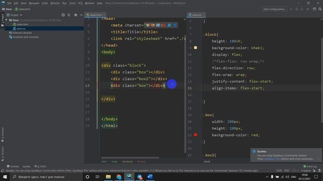Click the Windows taskbar search box

click(46, 176)
